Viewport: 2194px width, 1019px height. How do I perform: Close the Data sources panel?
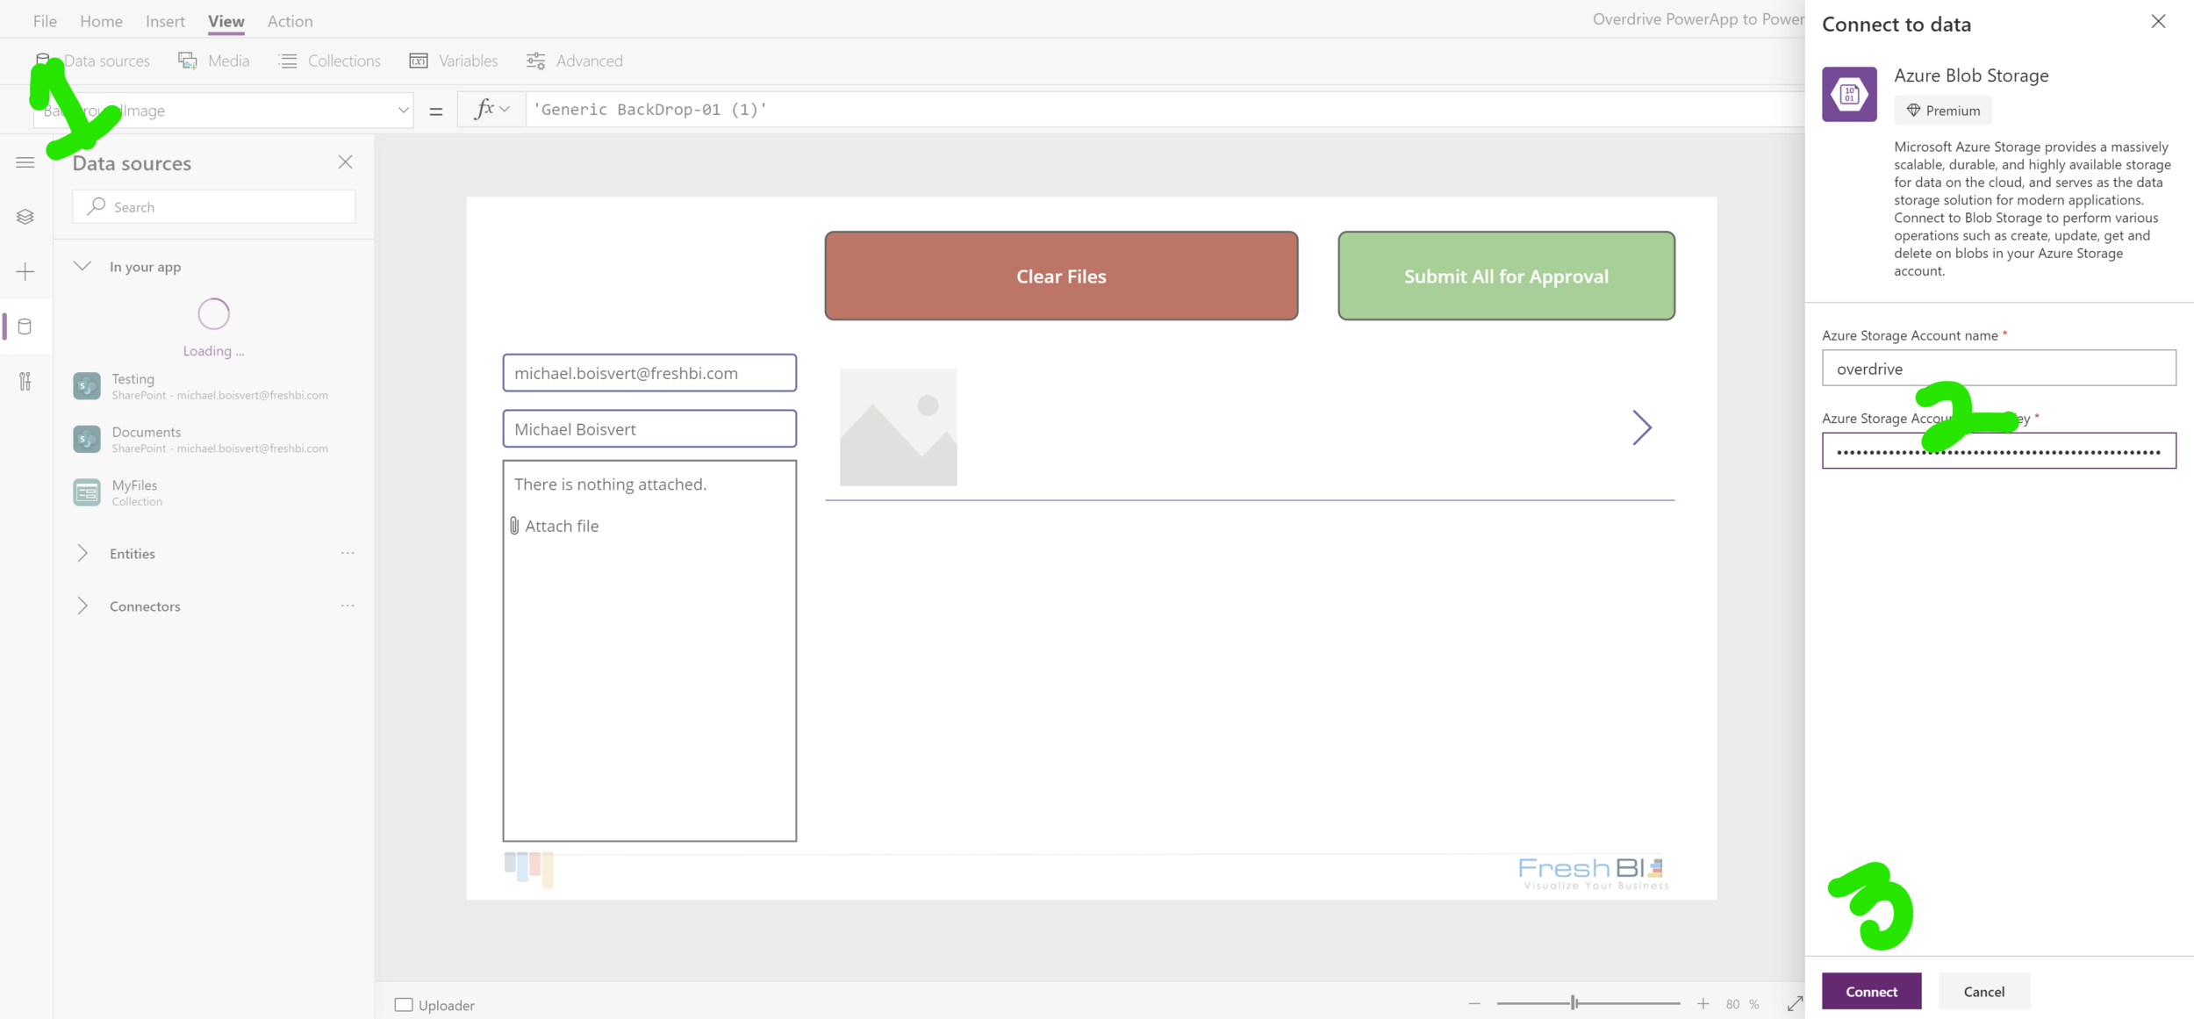tap(345, 161)
